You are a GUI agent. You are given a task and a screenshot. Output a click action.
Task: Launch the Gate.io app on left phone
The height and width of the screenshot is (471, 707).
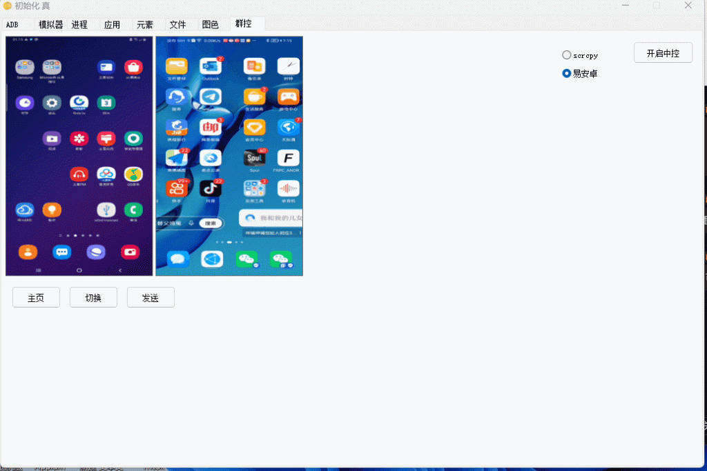point(79,103)
